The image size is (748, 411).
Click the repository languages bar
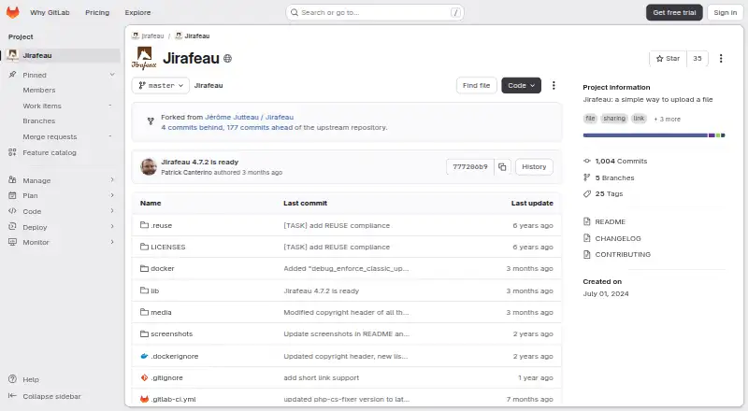click(654, 135)
